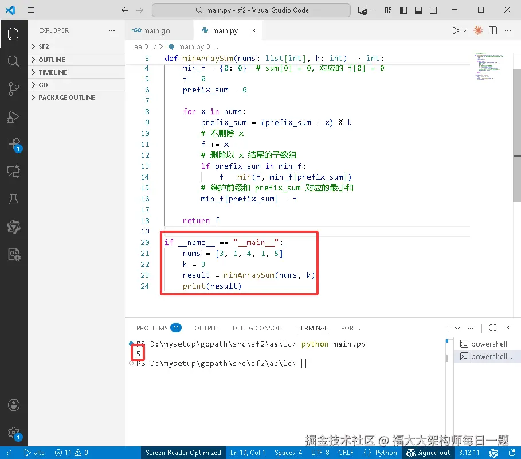The height and width of the screenshot is (459, 521).
Task: Switch to the main.go tab
Action: 159,30
